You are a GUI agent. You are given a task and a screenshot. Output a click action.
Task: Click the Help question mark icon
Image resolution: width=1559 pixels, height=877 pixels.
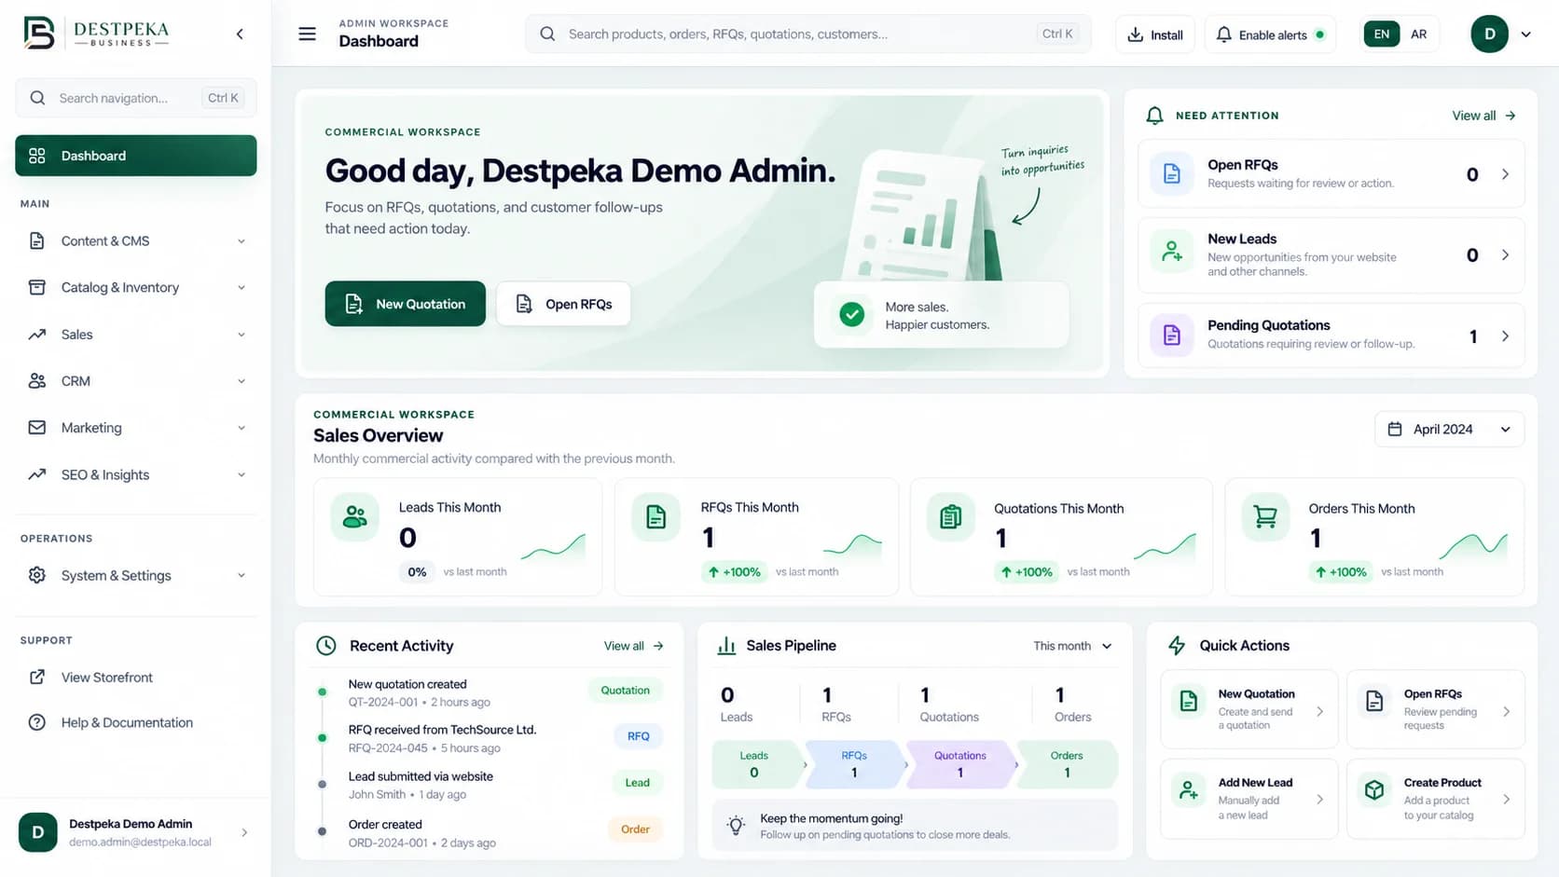[x=37, y=722]
